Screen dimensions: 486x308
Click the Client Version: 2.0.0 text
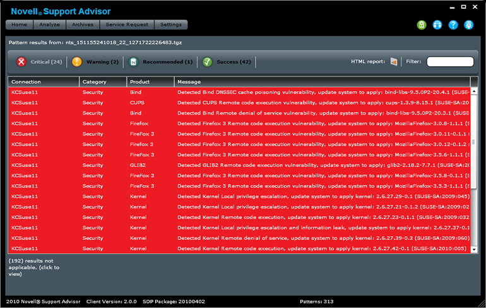[x=112, y=302]
